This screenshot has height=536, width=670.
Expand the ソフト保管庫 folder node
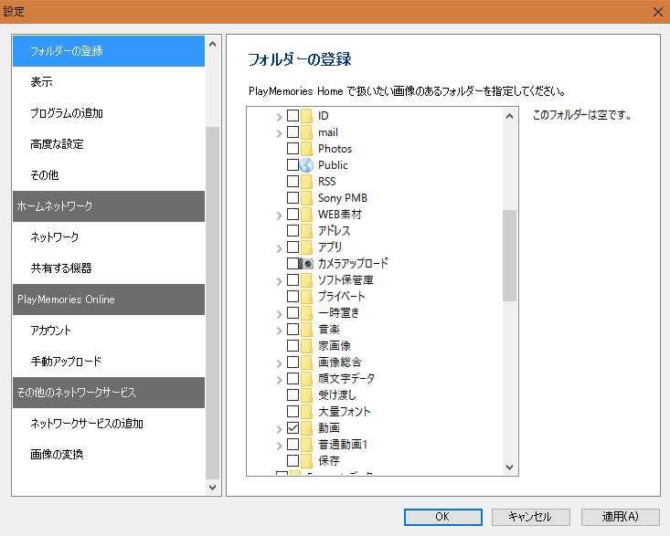click(x=279, y=281)
